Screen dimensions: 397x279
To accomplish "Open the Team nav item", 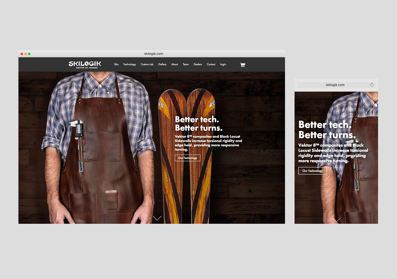I will [x=186, y=65].
